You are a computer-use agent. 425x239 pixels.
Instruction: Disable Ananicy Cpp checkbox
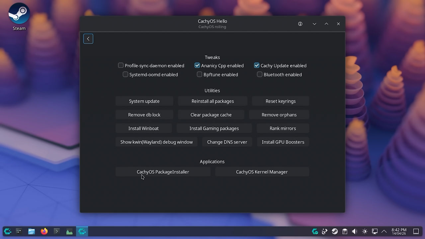[x=197, y=65]
